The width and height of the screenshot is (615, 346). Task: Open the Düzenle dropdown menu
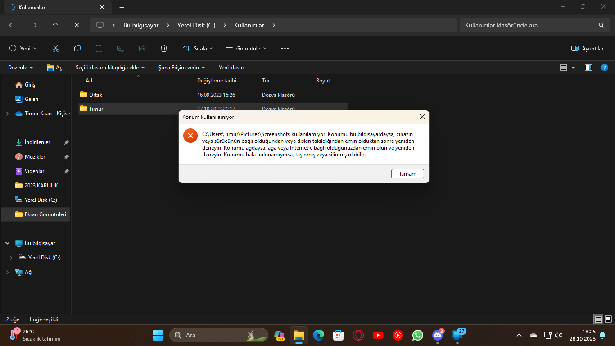(21, 68)
